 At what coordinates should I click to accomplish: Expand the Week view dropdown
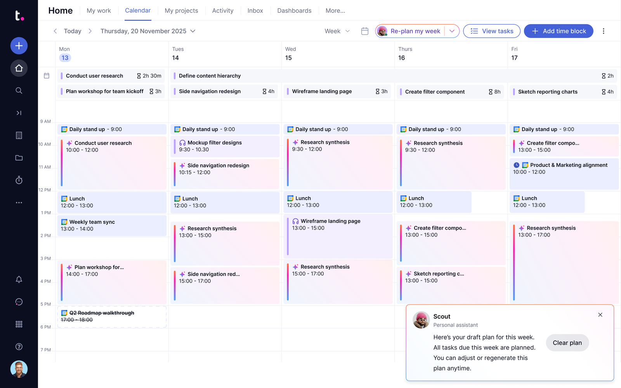point(337,31)
